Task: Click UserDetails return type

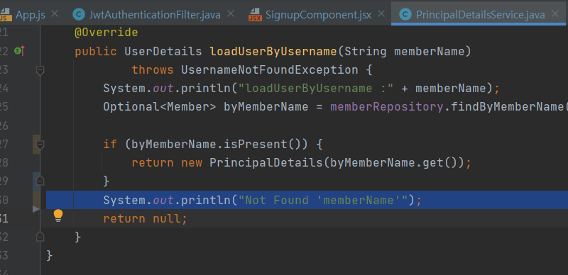Action: [163, 51]
